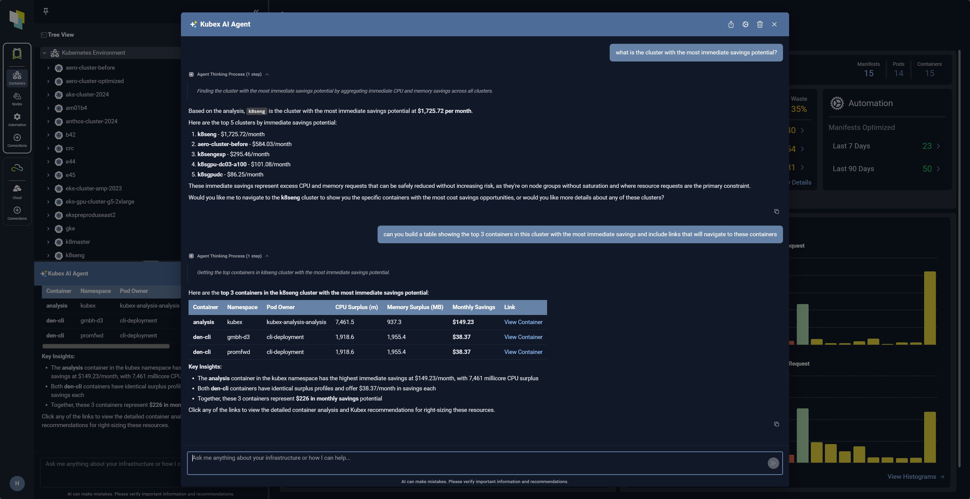Select the Automation sidebar icon
The height and width of the screenshot is (499, 970).
tap(17, 120)
